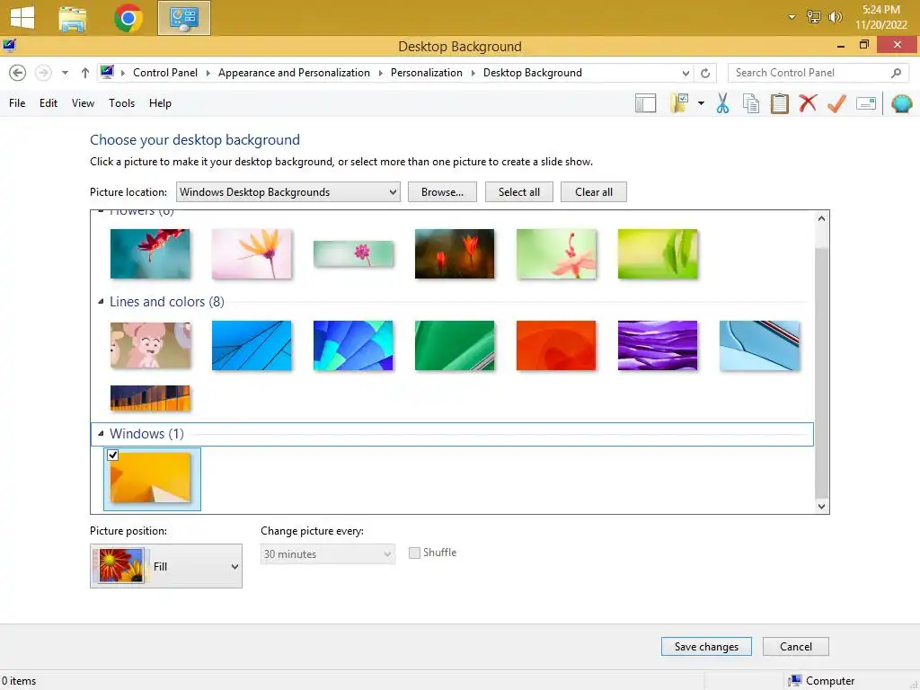Screen dimensions: 920x690
Task: Click the volume speaker tray icon
Action: (x=835, y=17)
